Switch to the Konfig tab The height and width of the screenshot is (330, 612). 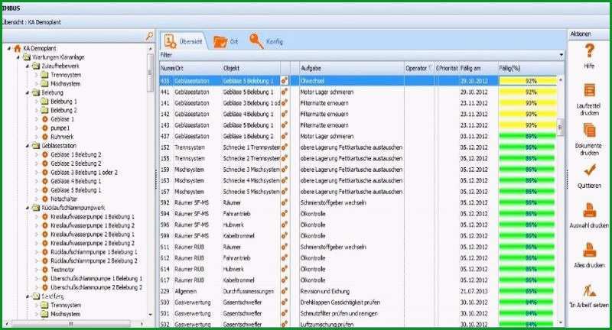click(x=265, y=41)
